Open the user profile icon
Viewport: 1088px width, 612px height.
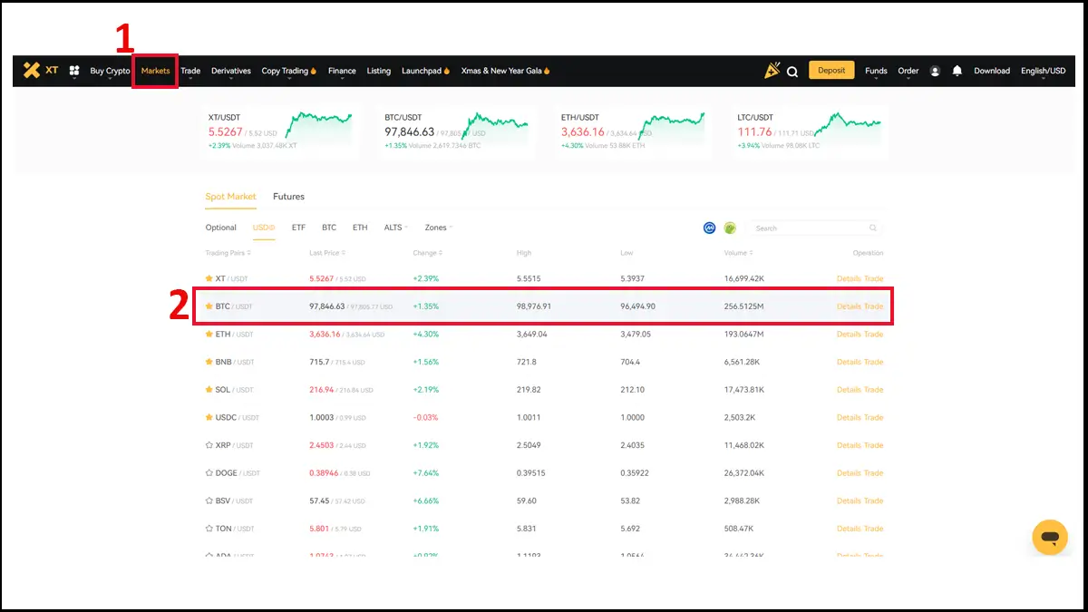coord(935,71)
